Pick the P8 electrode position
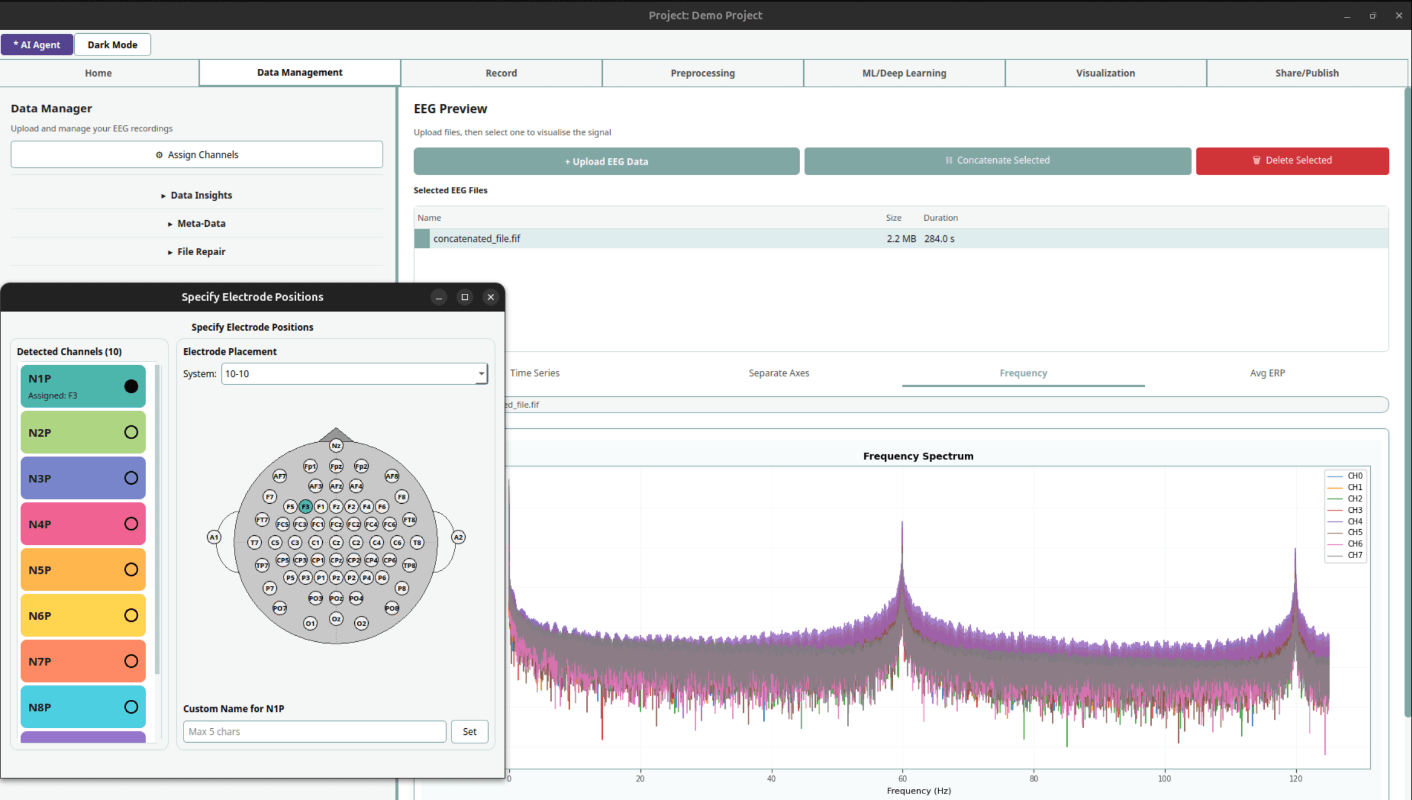Viewport: 1412px width, 800px height. pos(402,588)
